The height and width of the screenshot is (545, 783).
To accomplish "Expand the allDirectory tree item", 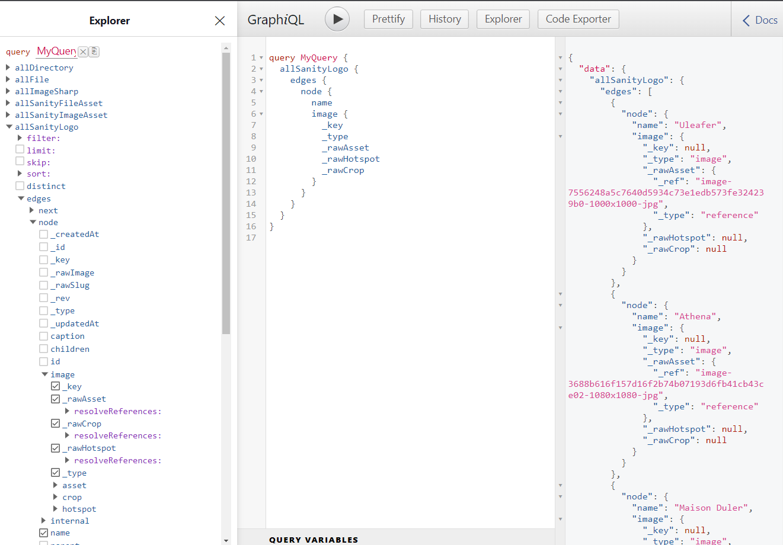I will pos(7,67).
